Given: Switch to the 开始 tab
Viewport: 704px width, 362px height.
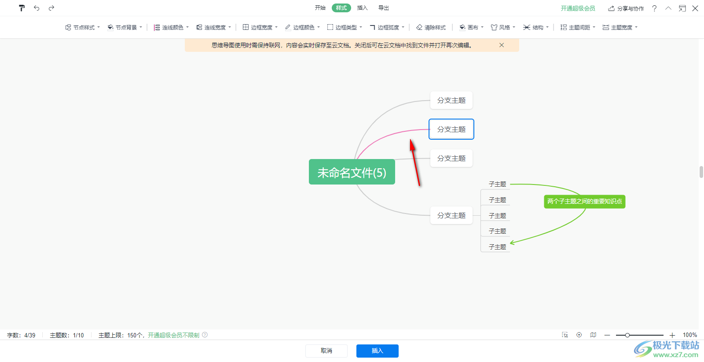Looking at the screenshot, I should 320,8.
